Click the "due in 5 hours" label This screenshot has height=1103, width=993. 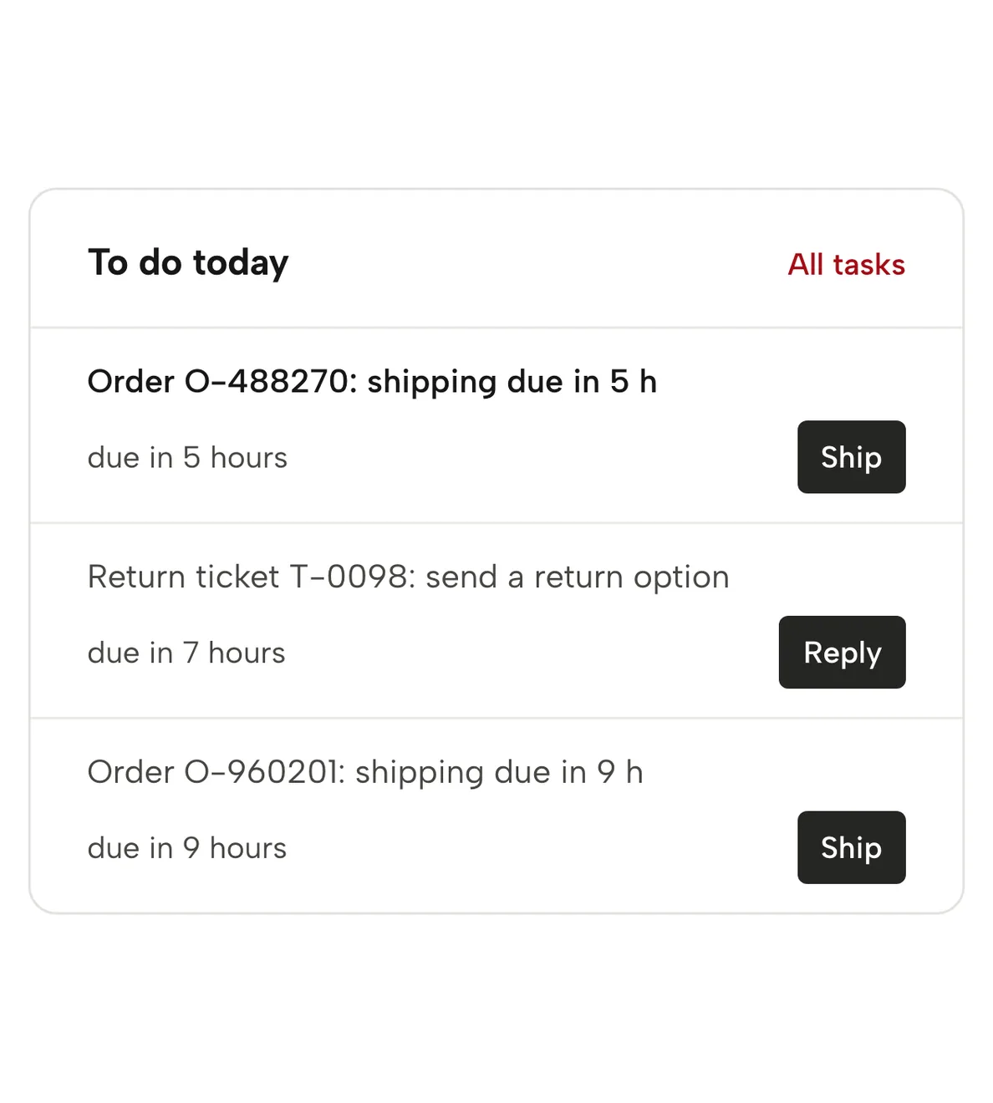[187, 458]
